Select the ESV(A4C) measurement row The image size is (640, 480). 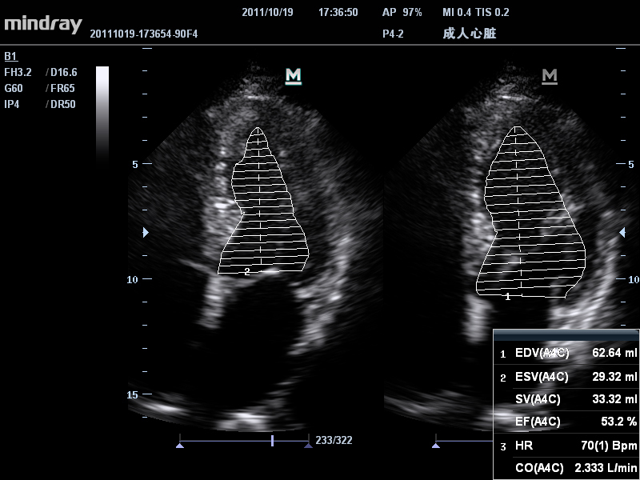[x=566, y=377]
